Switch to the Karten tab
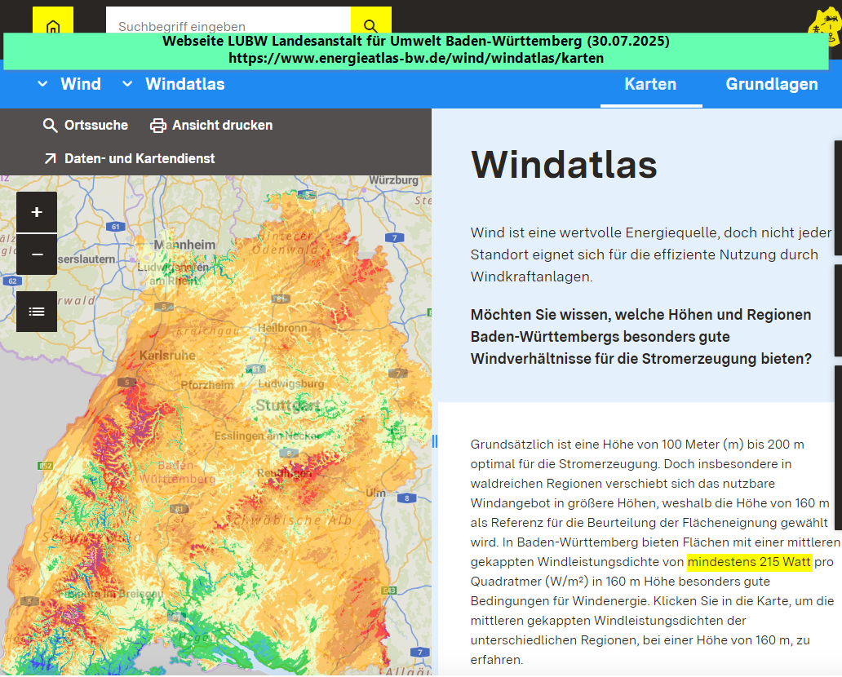This screenshot has width=842, height=677. coord(650,84)
